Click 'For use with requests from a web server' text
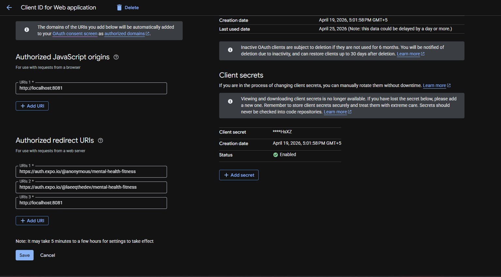501x277 pixels. [51, 151]
